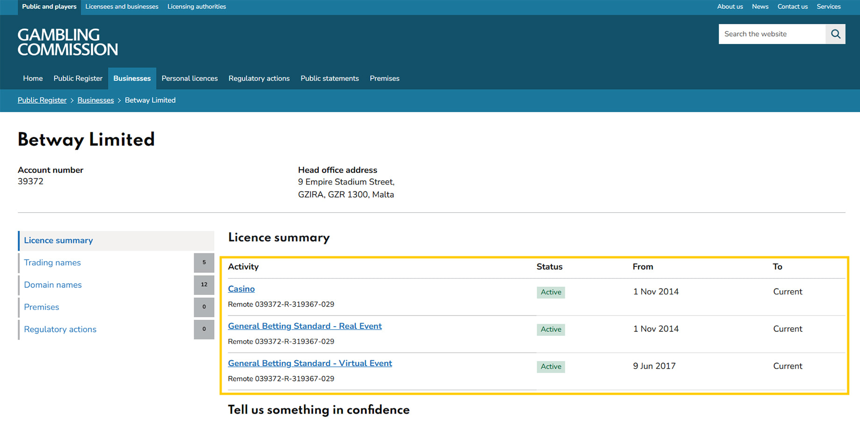Click the Head office address label
Screen dimensions: 860x430
[337, 170]
